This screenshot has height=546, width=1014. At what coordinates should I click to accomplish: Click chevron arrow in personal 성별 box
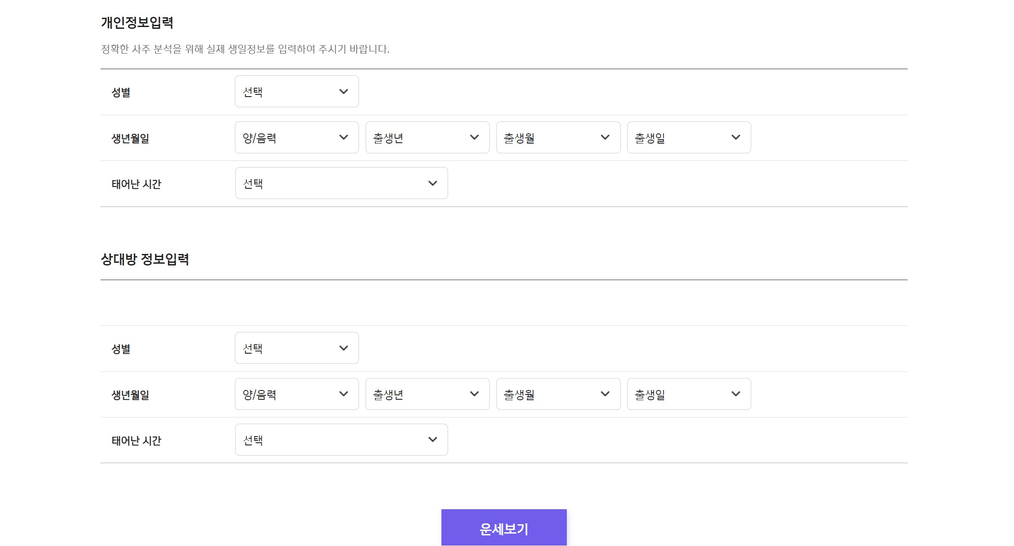[343, 91]
